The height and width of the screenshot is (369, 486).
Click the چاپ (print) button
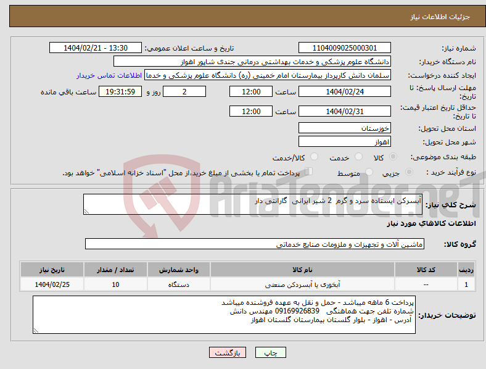270,352
